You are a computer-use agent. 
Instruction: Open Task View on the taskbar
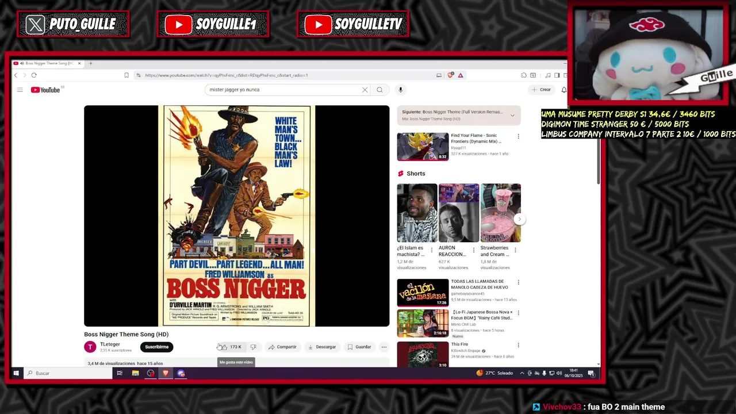pos(120,373)
